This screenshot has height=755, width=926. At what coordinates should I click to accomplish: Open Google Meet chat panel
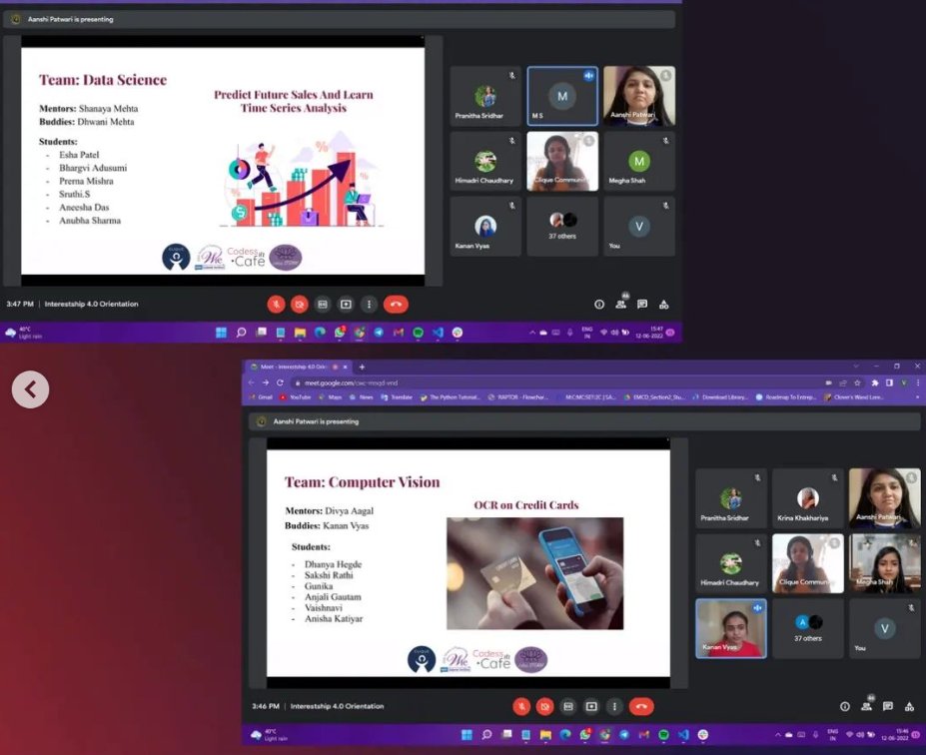pyautogui.click(x=889, y=706)
